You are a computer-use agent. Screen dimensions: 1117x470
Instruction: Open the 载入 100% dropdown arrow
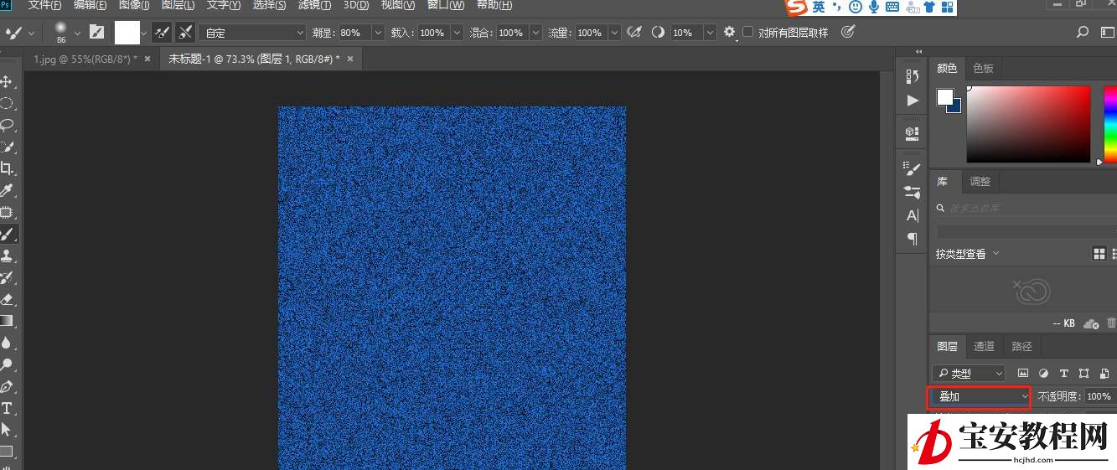(x=457, y=33)
